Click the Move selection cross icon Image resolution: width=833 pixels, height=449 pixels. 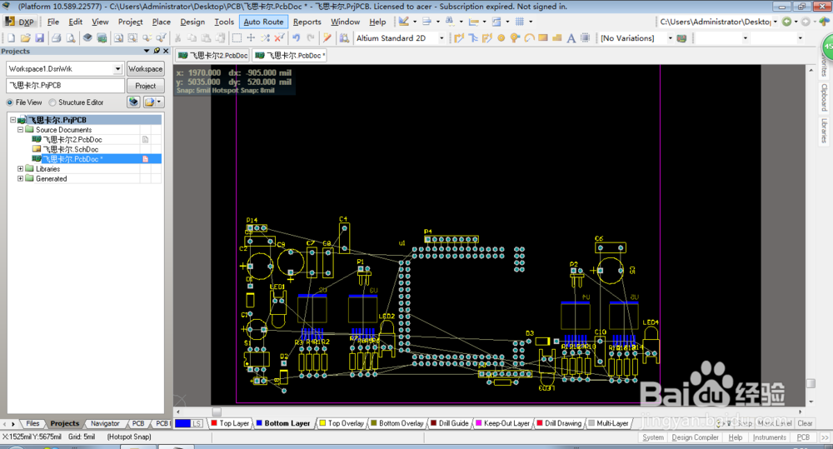[251, 38]
